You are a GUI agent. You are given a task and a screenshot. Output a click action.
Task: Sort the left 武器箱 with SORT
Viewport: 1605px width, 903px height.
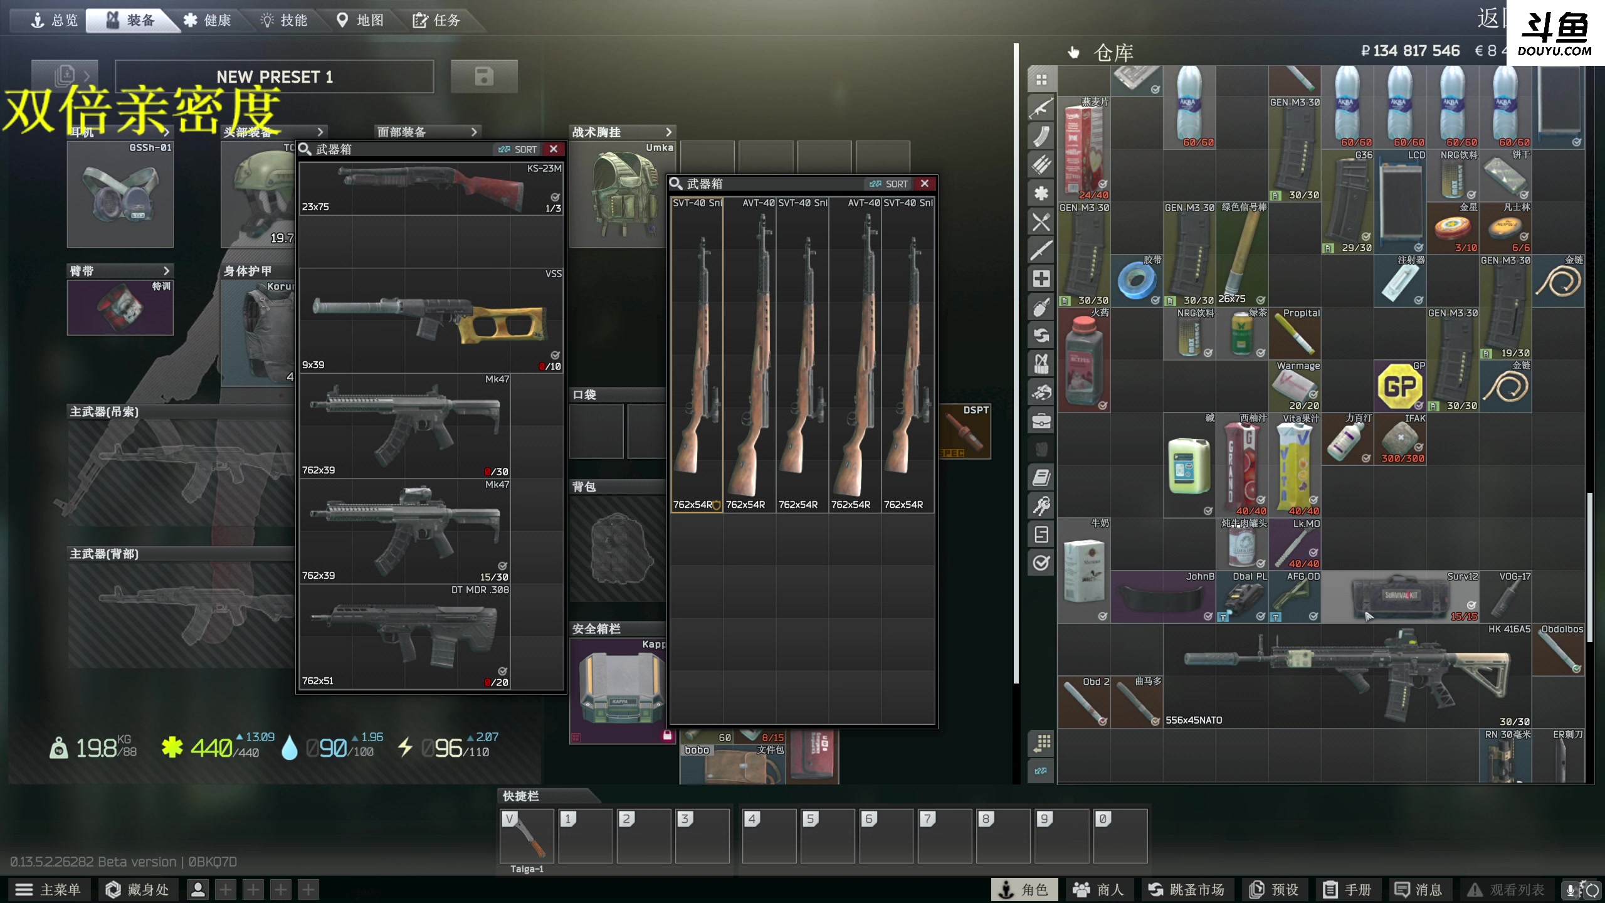click(518, 149)
